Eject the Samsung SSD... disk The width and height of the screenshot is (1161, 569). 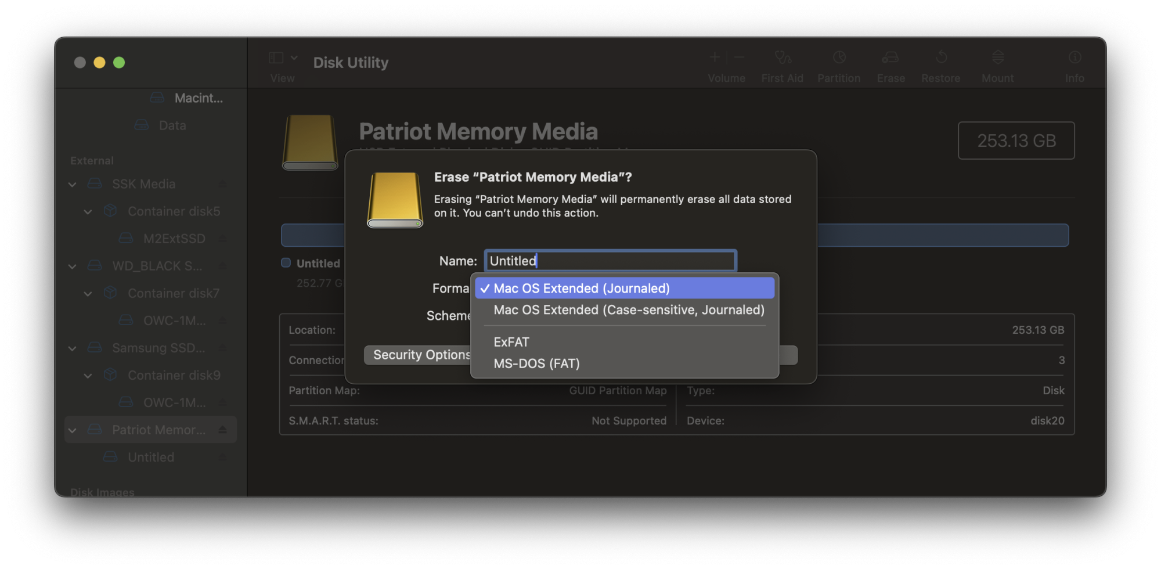(x=222, y=348)
